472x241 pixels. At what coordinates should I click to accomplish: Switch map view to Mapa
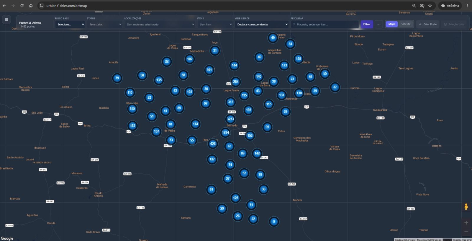pos(392,24)
